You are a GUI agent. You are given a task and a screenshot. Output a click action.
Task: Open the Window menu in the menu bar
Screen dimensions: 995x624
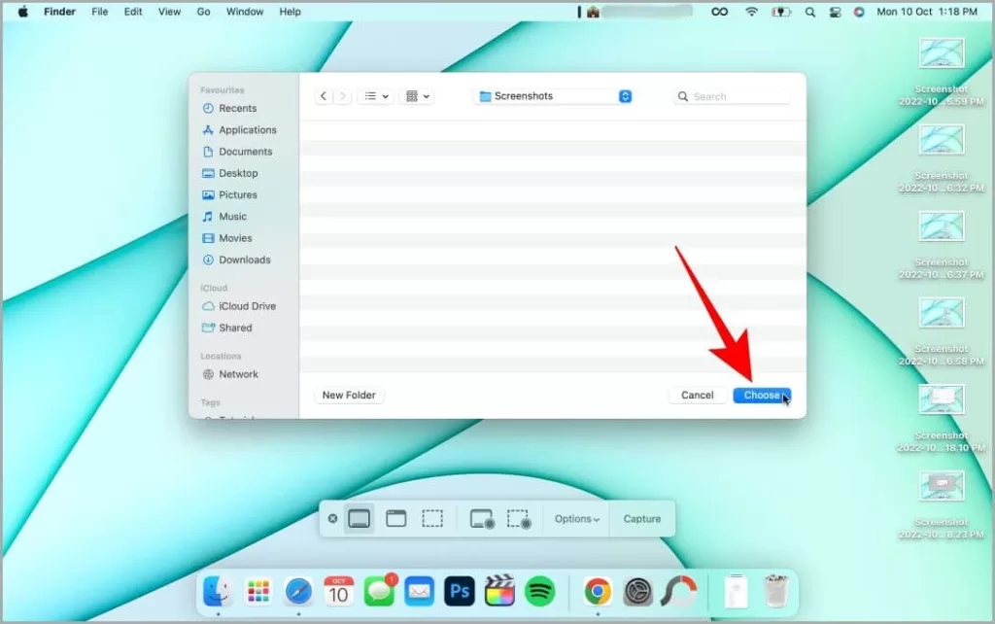click(244, 12)
